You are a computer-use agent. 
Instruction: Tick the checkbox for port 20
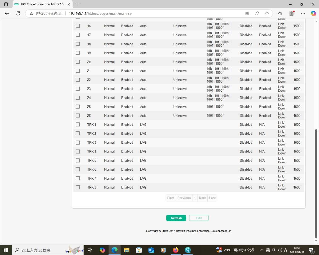point(78,62)
